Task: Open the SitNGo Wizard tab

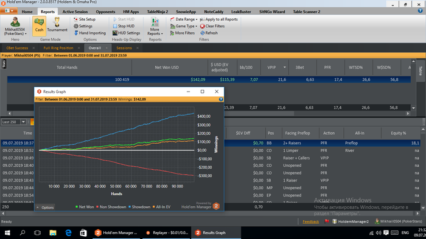Action: pos(272,12)
